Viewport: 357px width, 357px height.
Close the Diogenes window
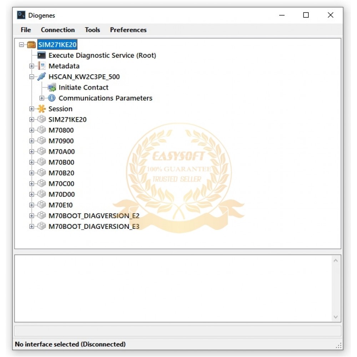[x=331, y=15]
